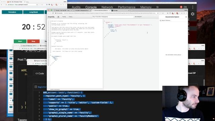Click the highlighted 'graphql_plural_name' code line
This screenshot has width=215, height=121.
click(x=71, y=116)
